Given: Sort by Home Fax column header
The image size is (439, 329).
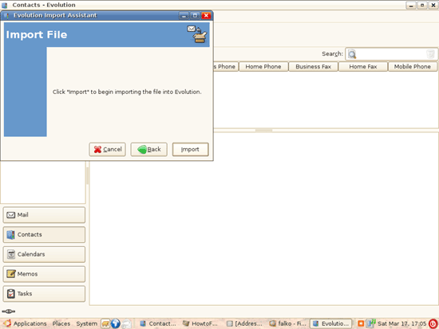Looking at the screenshot, I should click(363, 67).
